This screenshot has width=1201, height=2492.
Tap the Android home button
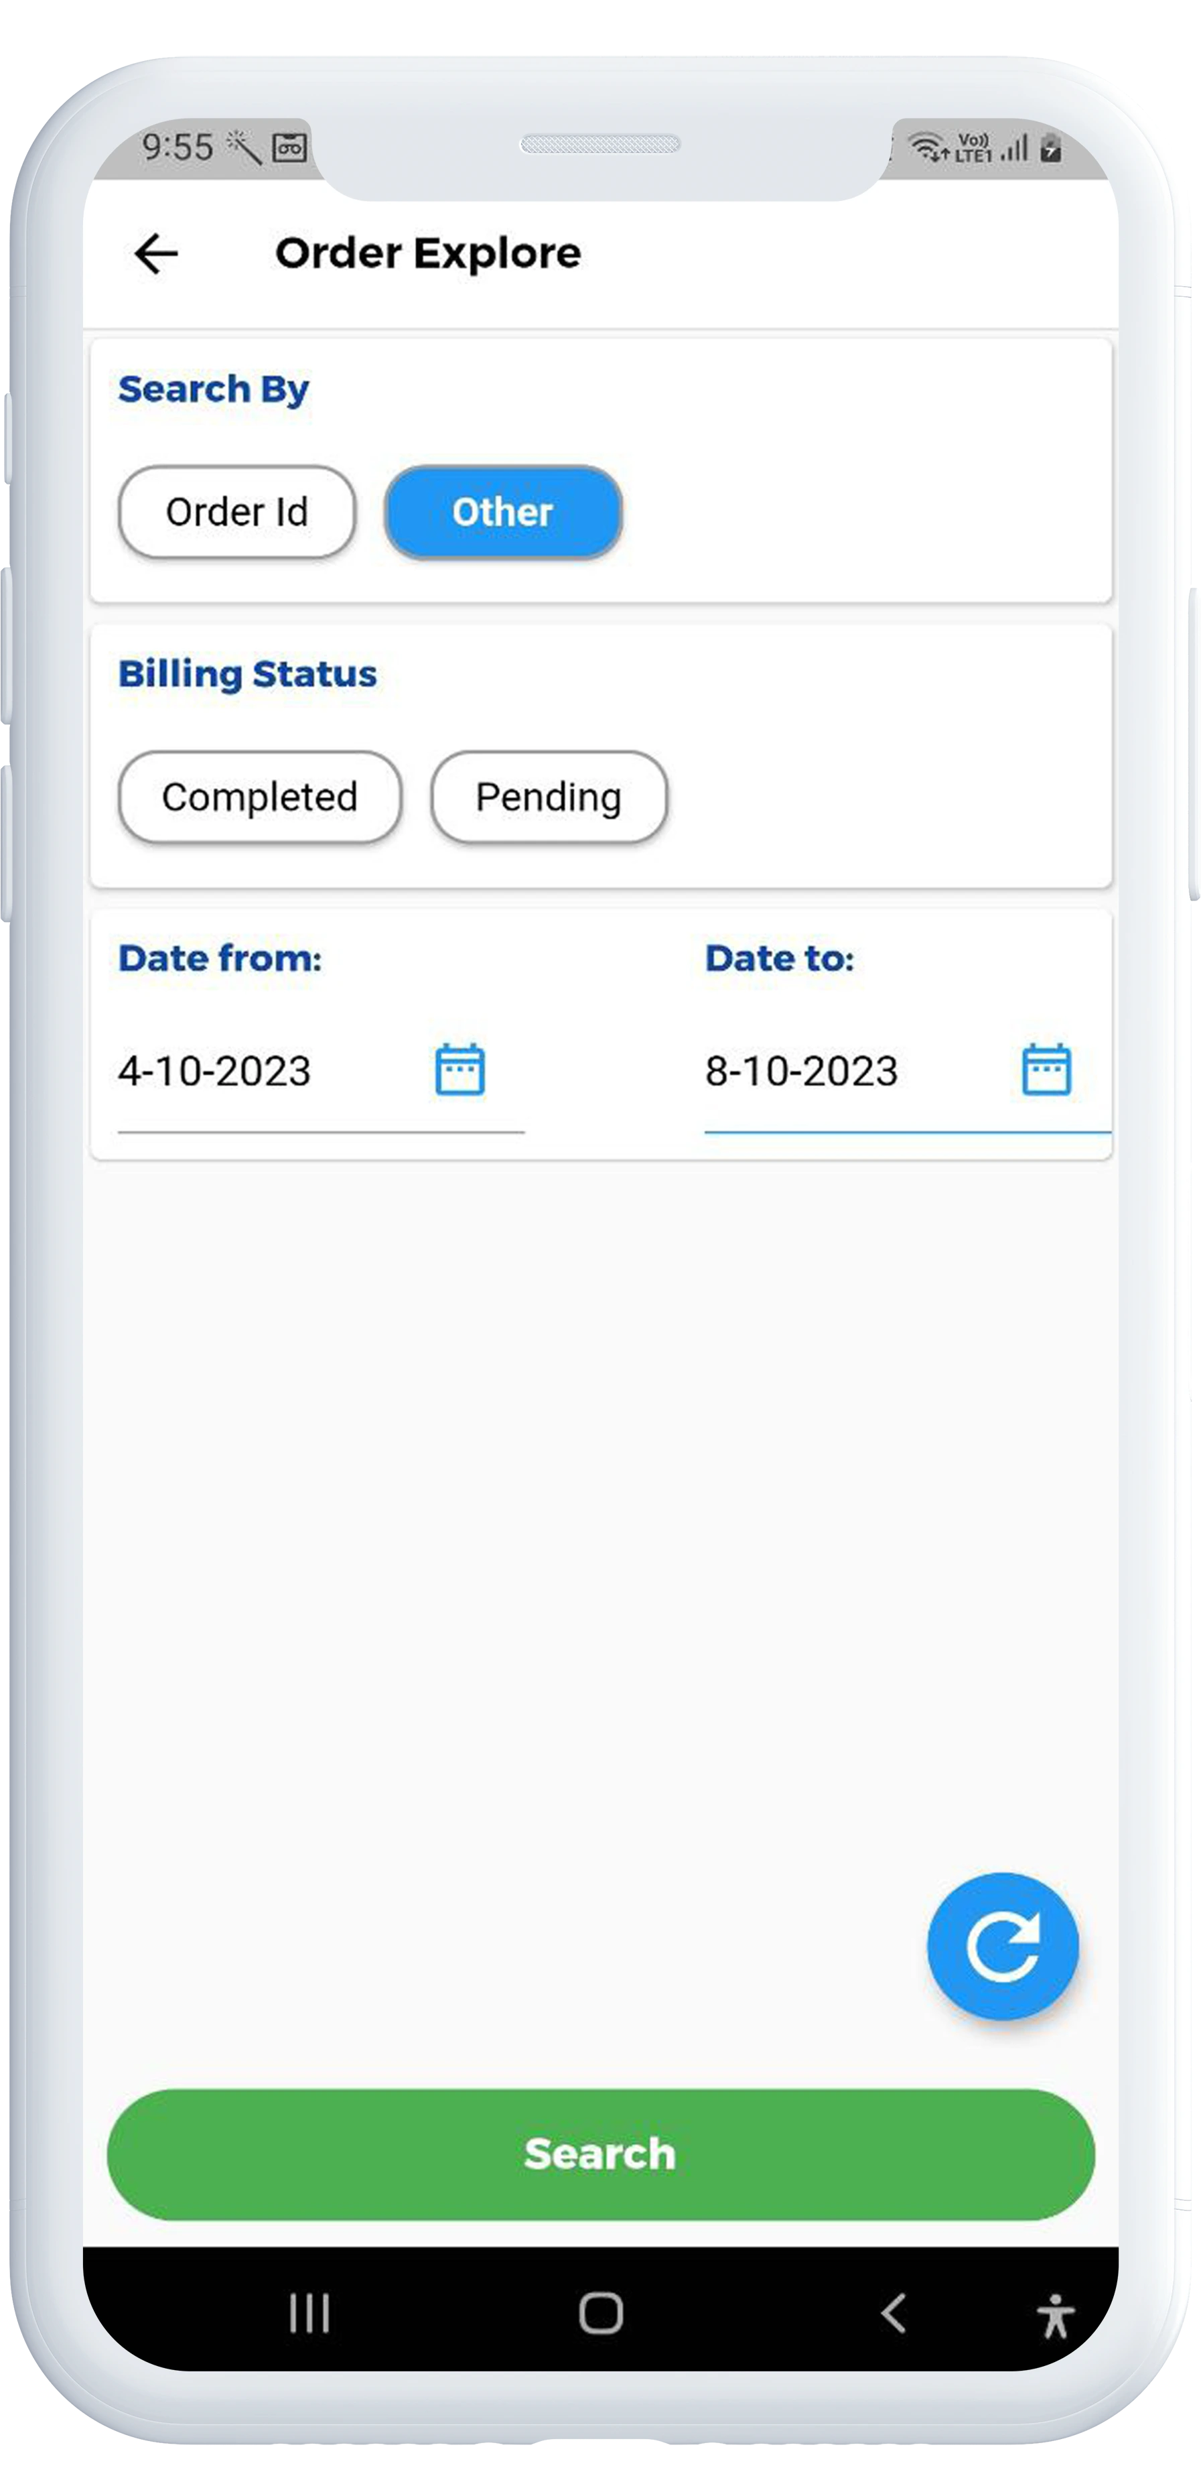tap(600, 2313)
